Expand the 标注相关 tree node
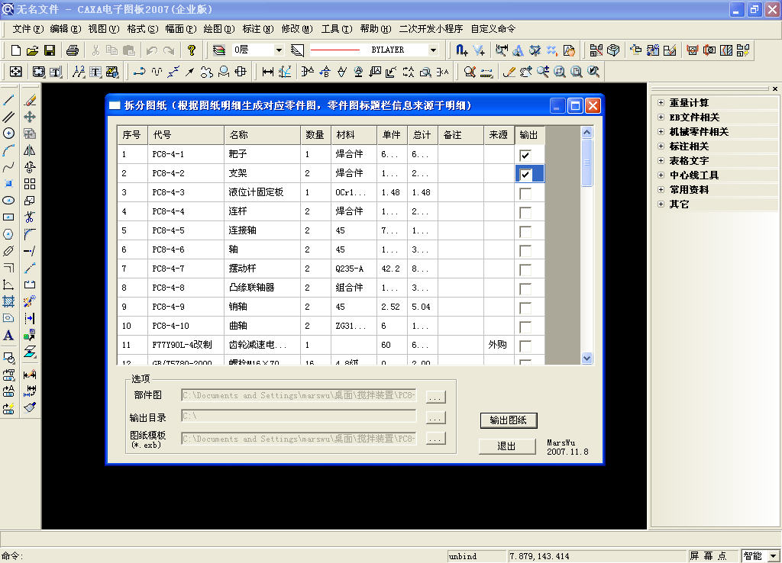782x563 pixels. (x=661, y=146)
